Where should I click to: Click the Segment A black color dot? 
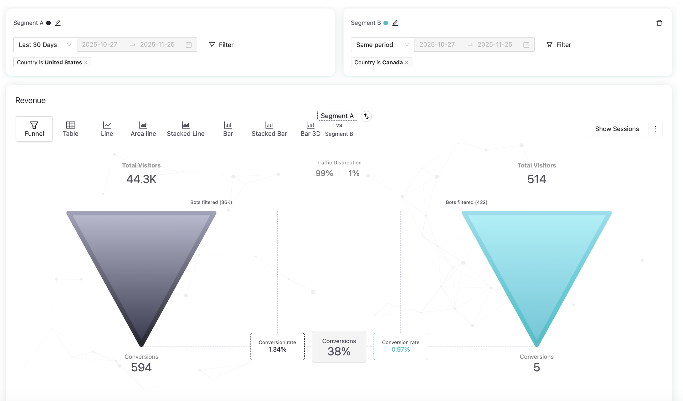[48, 23]
